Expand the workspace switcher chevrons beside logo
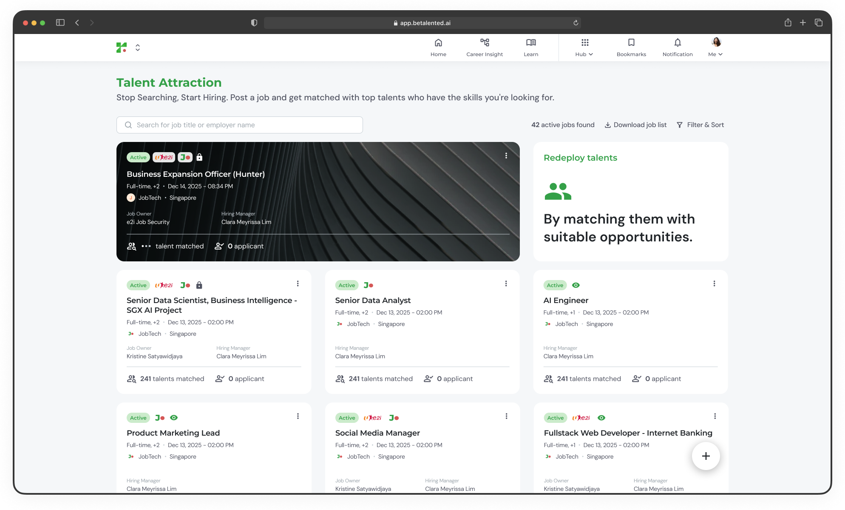Viewport: 845px width, 510px height. pos(138,48)
